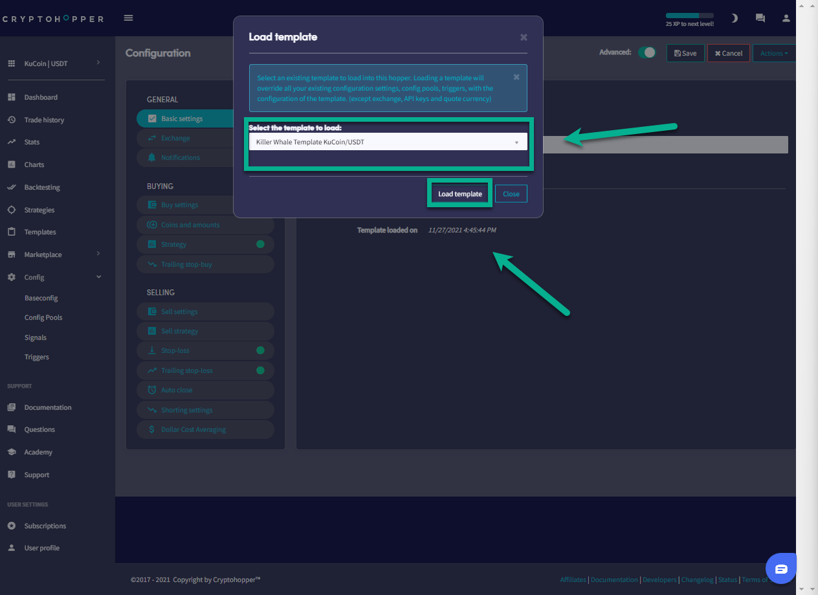Open Trailing stop-loss settings
818x595 pixels.
[186, 370]
